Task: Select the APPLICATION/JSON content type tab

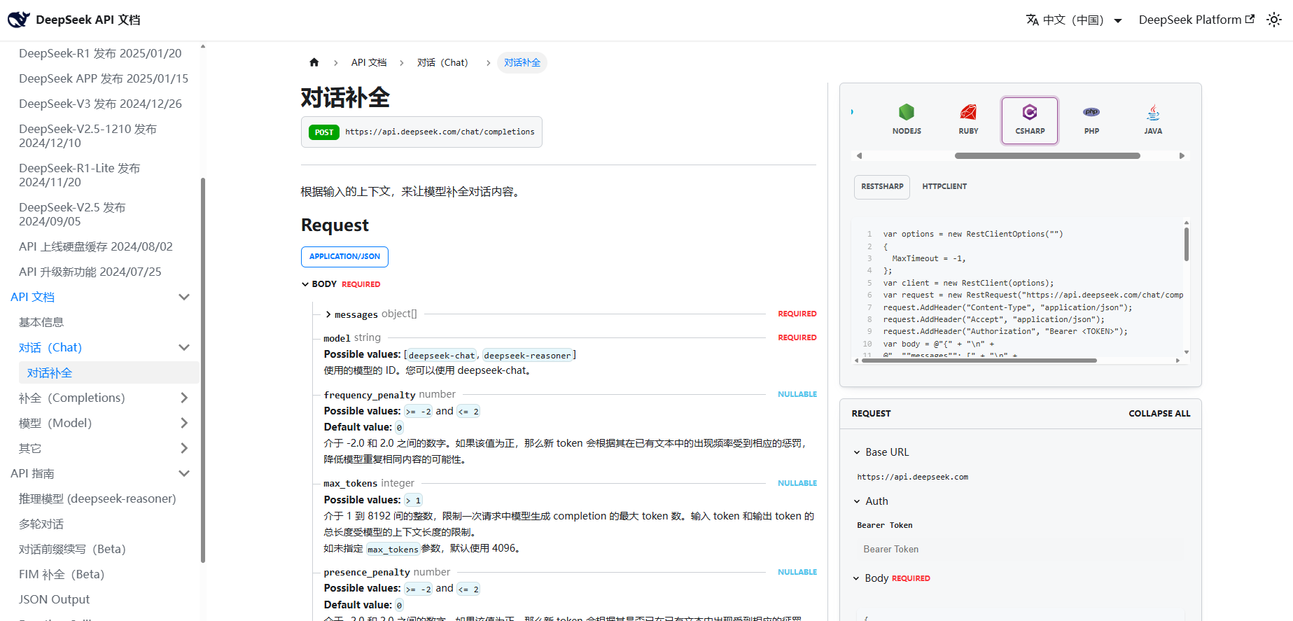Action: tap(344, 256)
